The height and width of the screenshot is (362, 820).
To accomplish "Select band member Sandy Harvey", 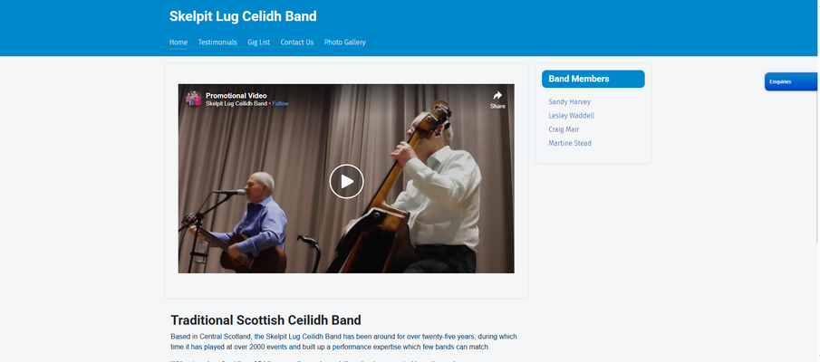I will pyautogui.click(x=570, y=102).
